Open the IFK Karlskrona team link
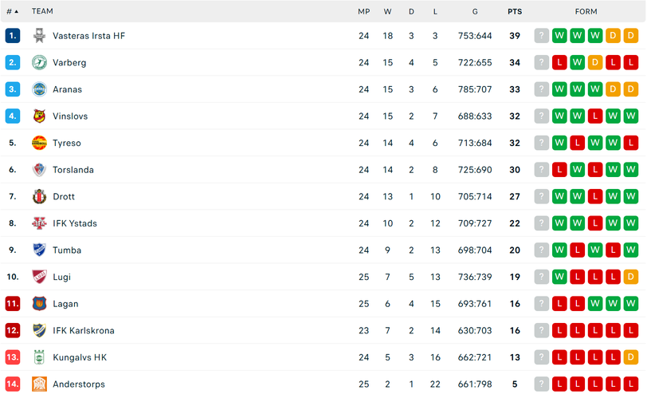 pos(84,330)
